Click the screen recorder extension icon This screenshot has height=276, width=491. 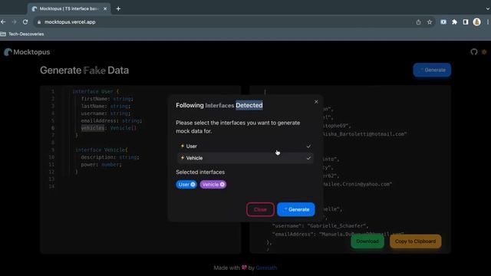443,22
